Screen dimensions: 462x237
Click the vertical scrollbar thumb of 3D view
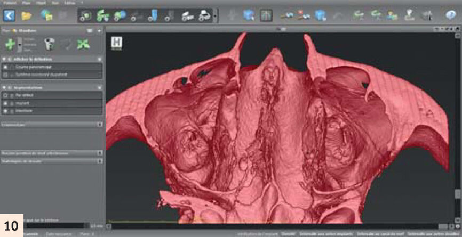click(458, 194)
